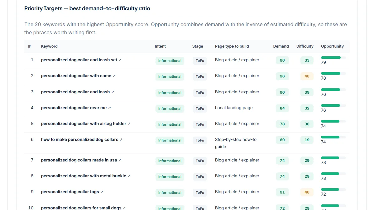374x210 pixels.
Task: Click the arrow icon after 'airtag holder' keyword
Action: coord(129,124)
